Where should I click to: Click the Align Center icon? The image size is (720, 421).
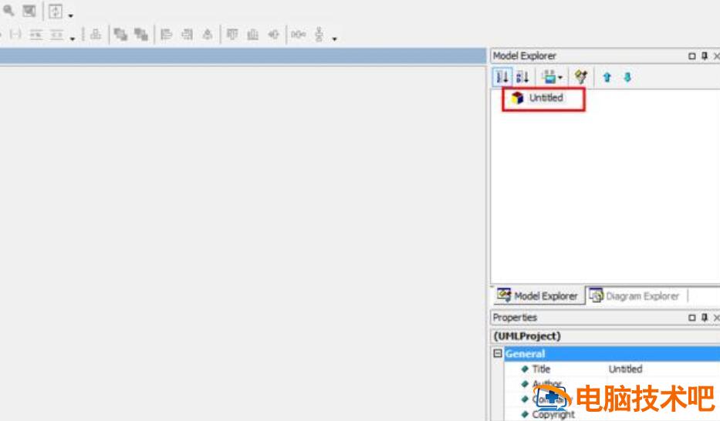[274, 35]
